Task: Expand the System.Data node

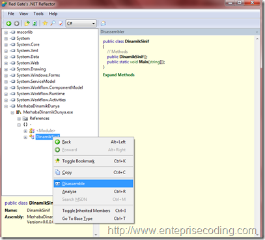Action: [6, 57]
